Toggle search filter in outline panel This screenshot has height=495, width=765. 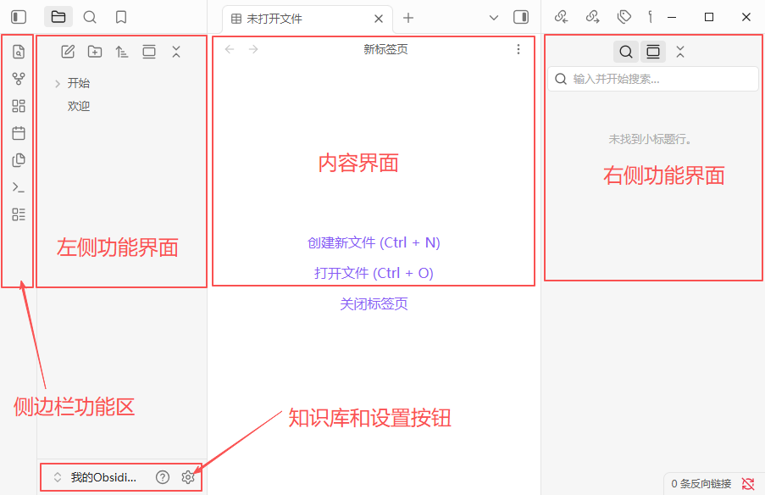(x=626, y=52)
